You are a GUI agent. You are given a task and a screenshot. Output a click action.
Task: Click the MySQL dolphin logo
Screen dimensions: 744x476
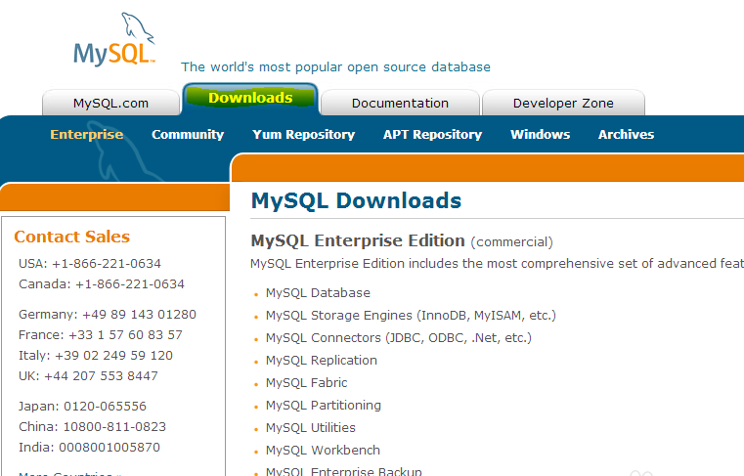[114, 39]
